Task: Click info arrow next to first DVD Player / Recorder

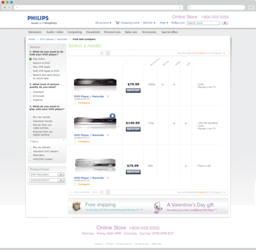Action: coord(108,96)
